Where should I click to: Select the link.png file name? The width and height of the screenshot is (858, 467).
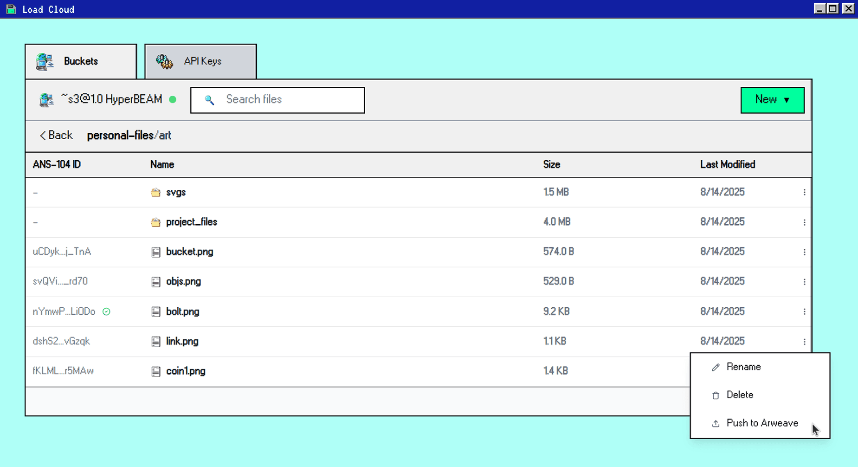pyautogui.click(x=182, y=341)
